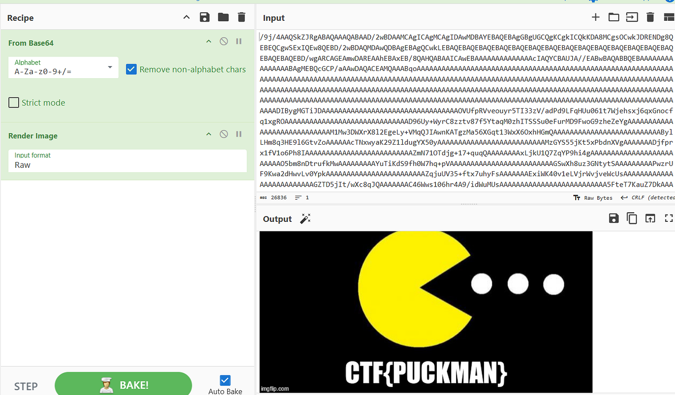The image size is (675, 395).
Task: Open a file as input
Action: (x=632, y=18)
